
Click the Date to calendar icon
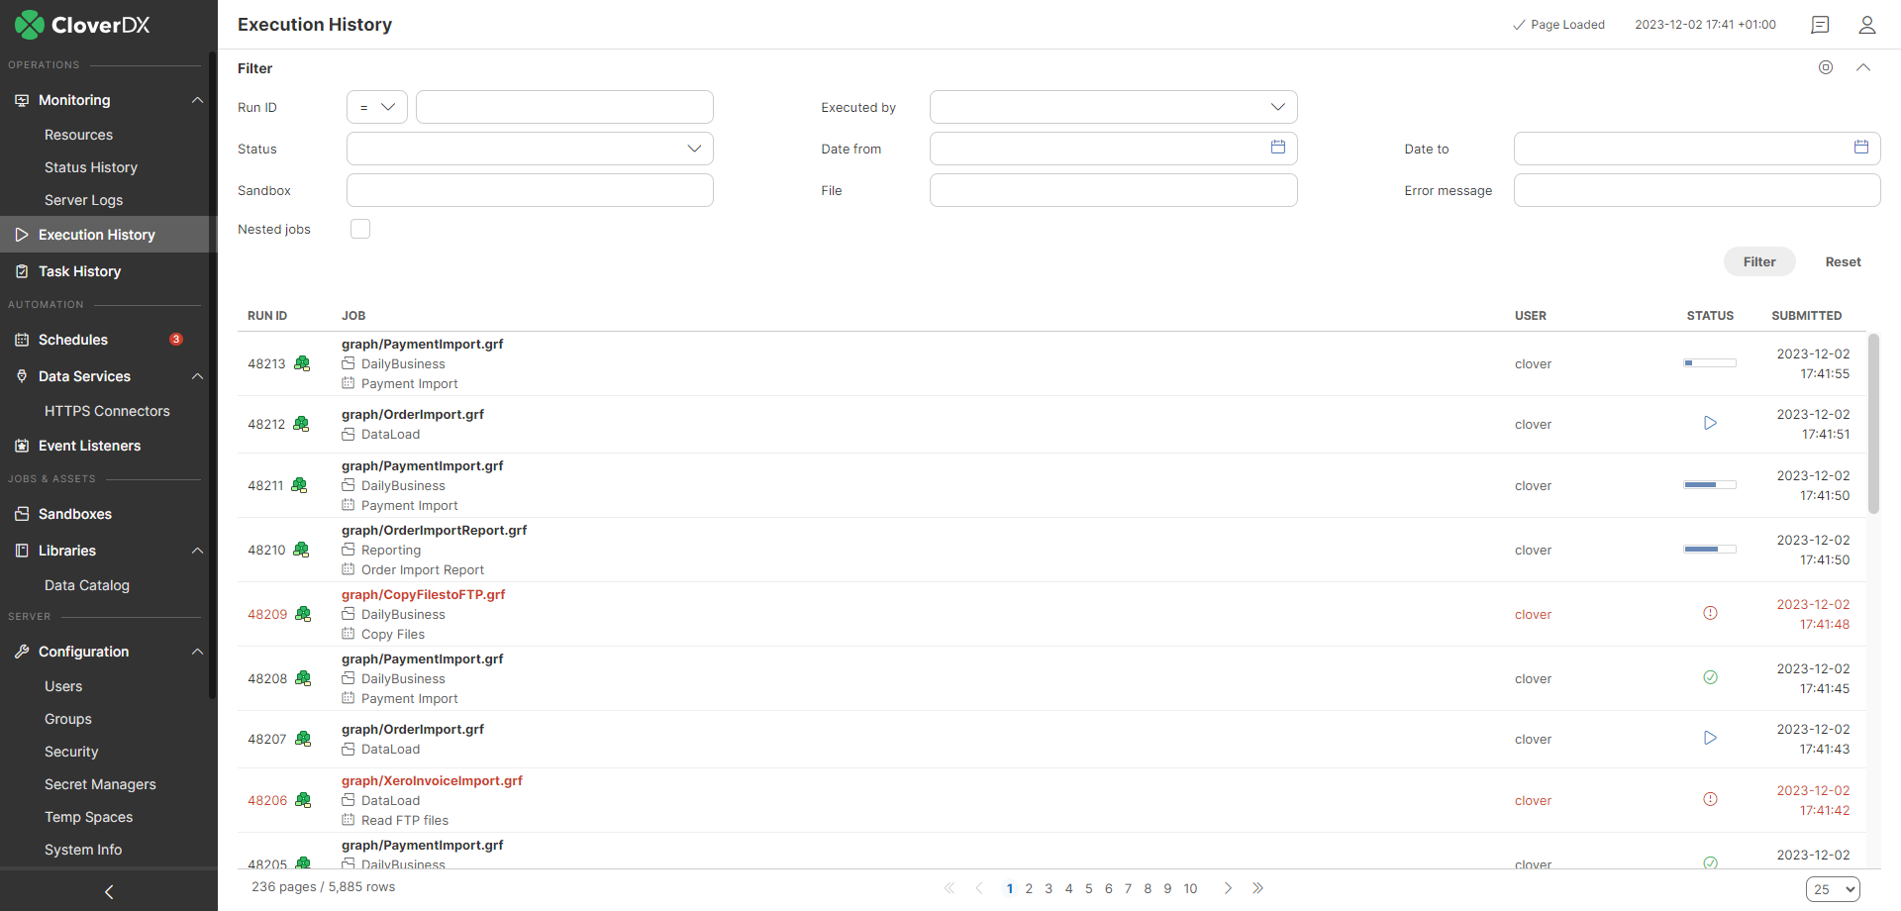[x=1860, y=148]
